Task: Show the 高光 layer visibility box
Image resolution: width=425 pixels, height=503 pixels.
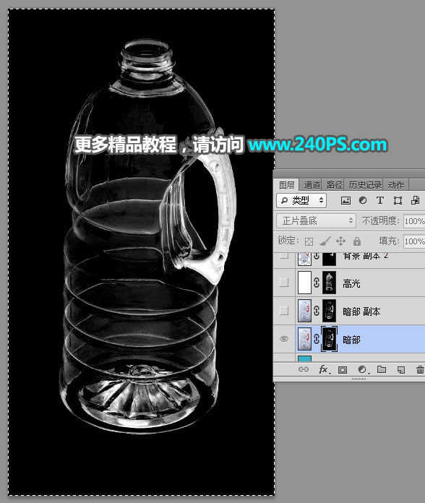Action: 284,283
